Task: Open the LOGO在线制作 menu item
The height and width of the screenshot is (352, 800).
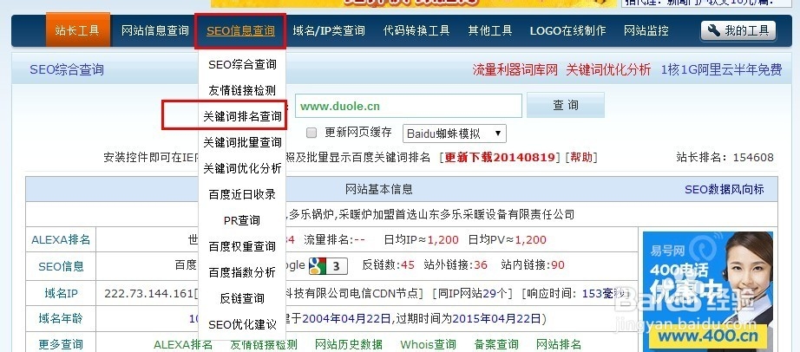Action: 567,30
